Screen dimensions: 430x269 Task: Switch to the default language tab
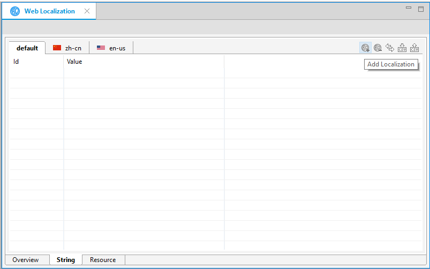click(27, 48)
